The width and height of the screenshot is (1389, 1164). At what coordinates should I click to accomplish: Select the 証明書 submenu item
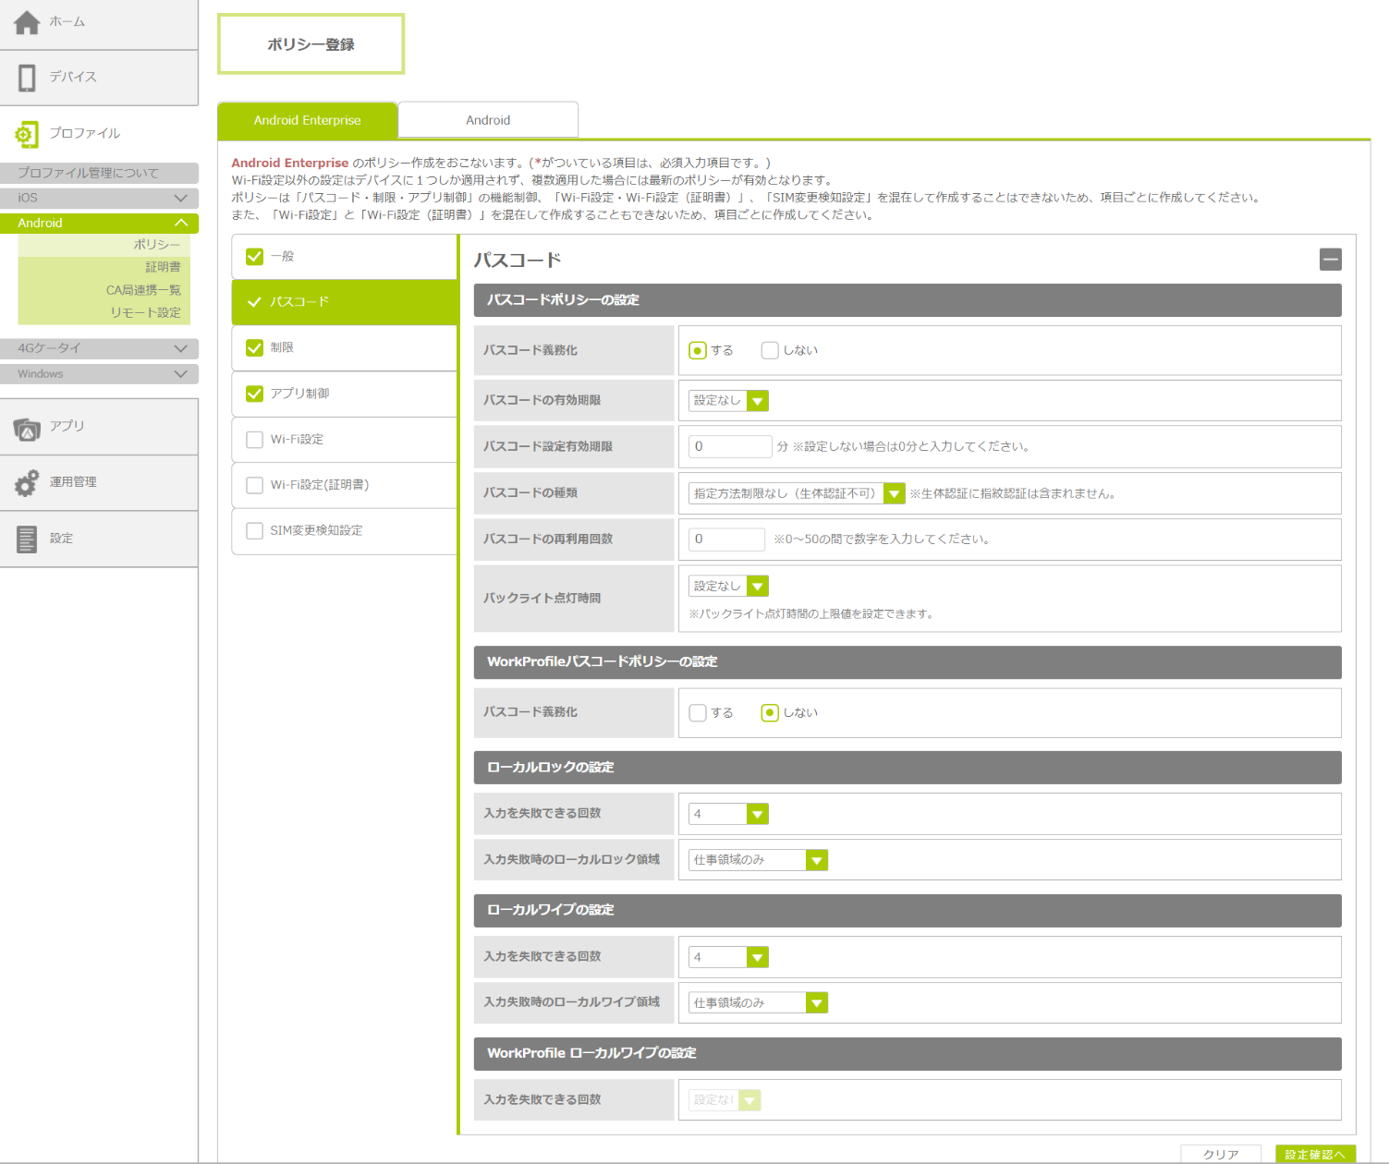pos(163,267)
